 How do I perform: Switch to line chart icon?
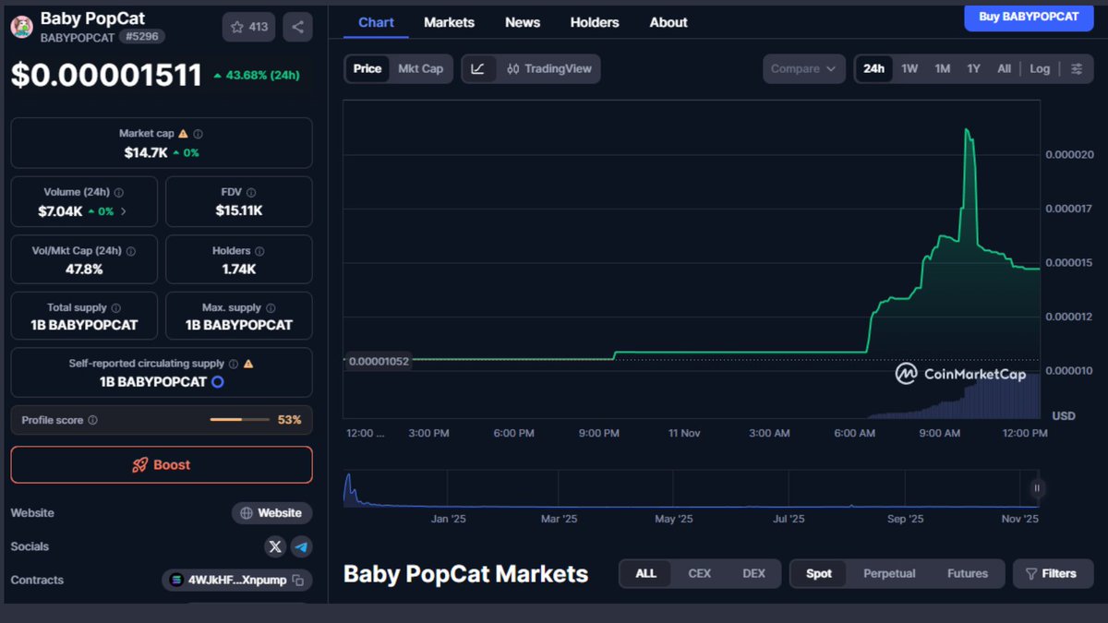click(477, 69)
